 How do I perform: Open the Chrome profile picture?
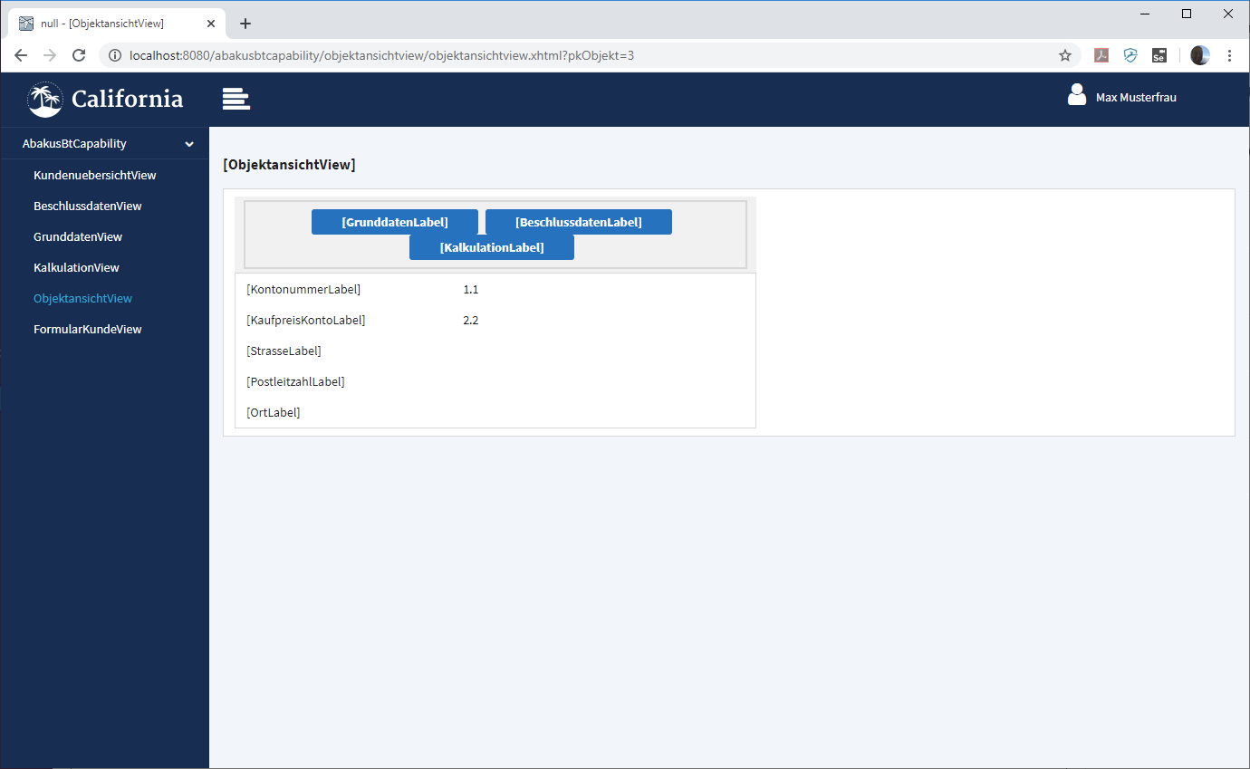click(x=1200, y=55)
